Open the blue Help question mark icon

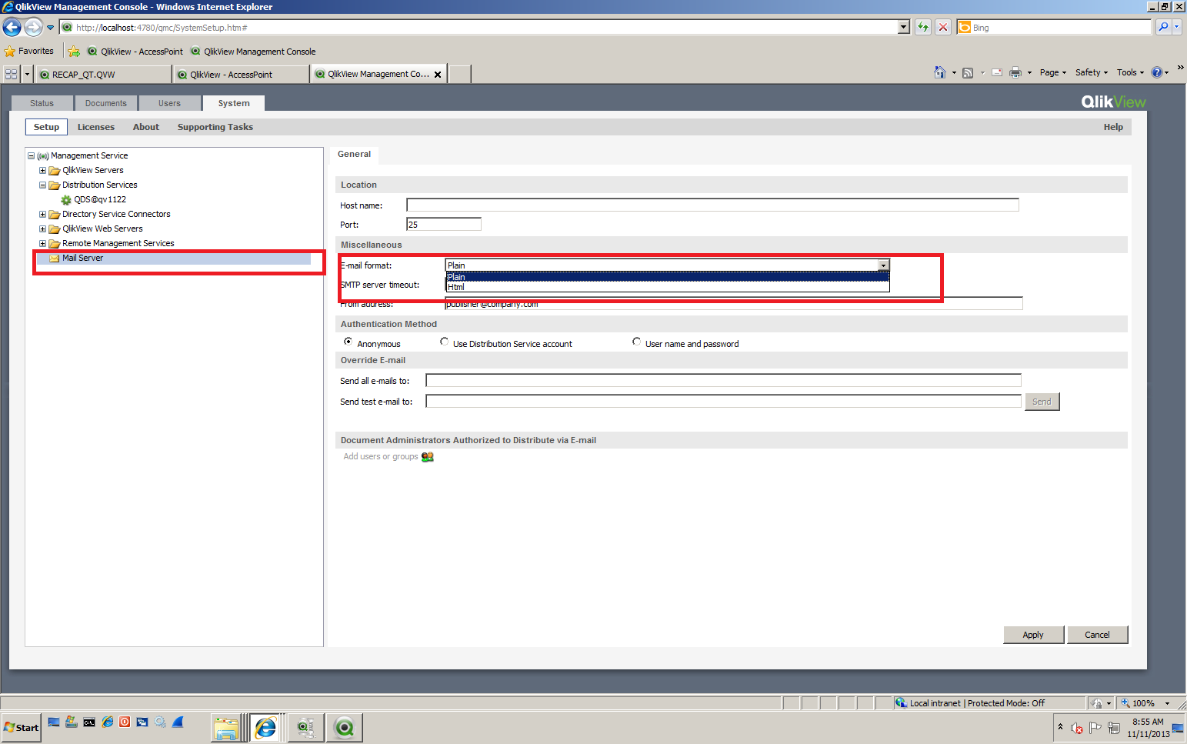click(x=1157, y=72)
